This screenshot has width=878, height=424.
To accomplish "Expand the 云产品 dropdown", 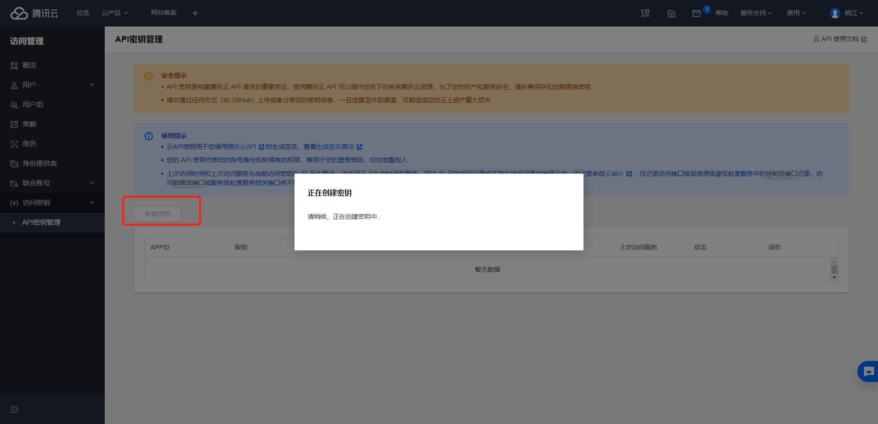I will pyautogui.click(x=114, y=13).
